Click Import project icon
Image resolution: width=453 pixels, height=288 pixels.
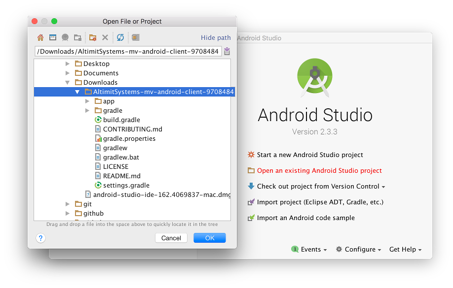point(251,202)
